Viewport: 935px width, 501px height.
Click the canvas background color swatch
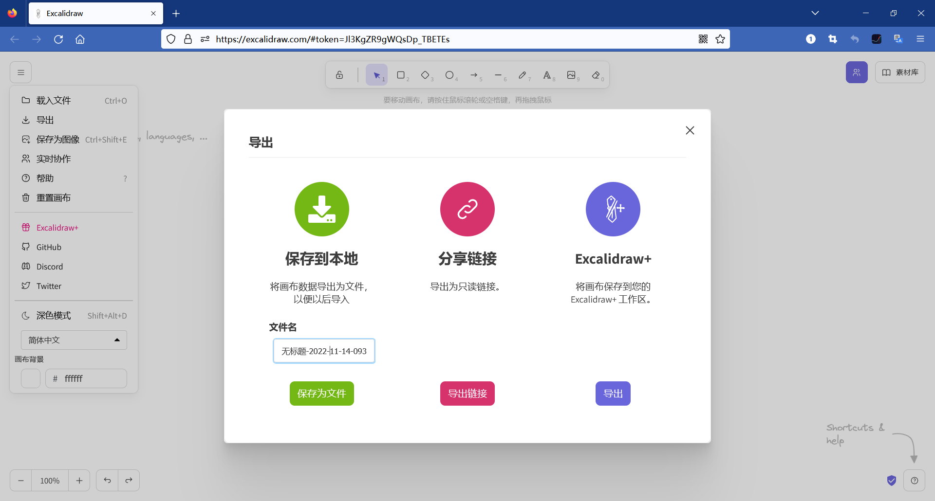coord(31,378)
